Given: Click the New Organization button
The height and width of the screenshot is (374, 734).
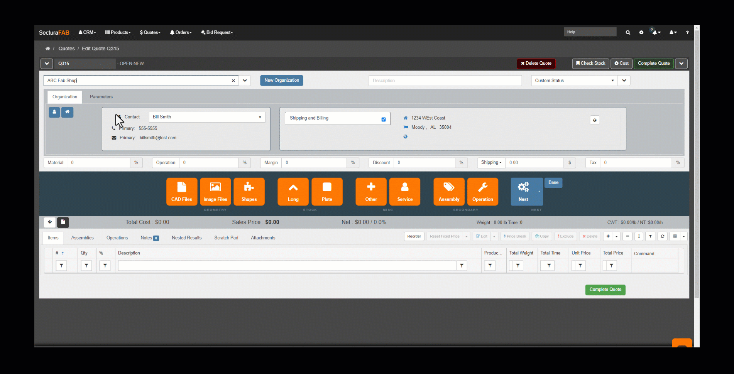Looking at the screenshot, I should [x=281, y=80].
